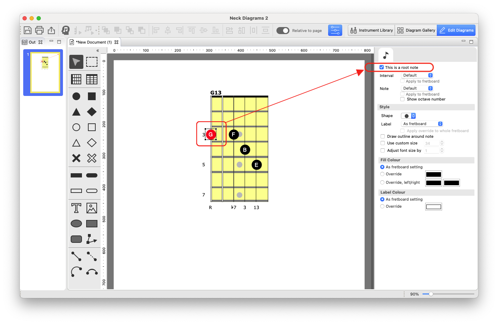Screen dimensions: 498x324
Task: Pick the text box tool
Action: 76,208
